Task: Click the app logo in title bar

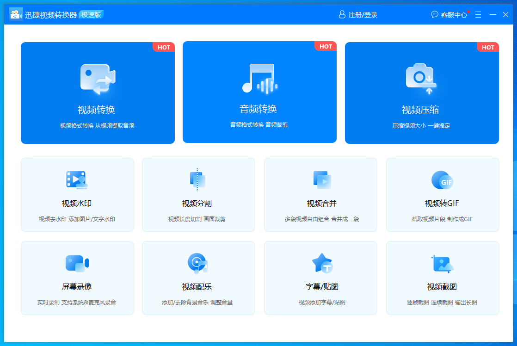Action: click(16, 15)
